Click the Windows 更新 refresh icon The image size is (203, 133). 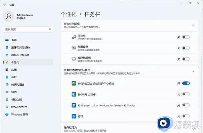pos(7,114)
